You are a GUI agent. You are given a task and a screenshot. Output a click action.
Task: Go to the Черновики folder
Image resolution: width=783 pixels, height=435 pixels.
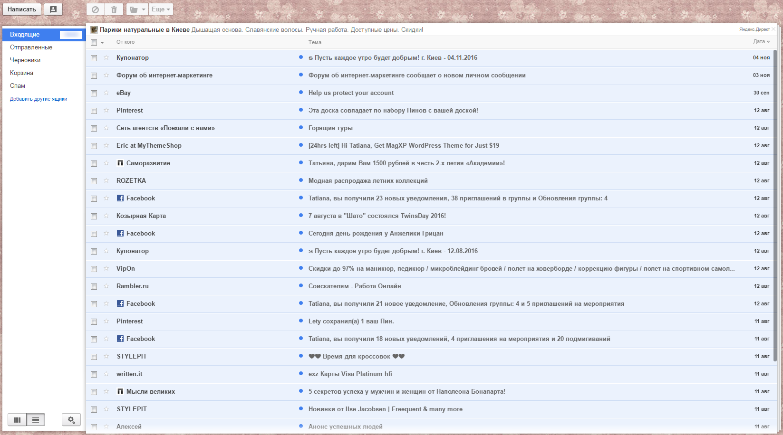pos(25,60)
